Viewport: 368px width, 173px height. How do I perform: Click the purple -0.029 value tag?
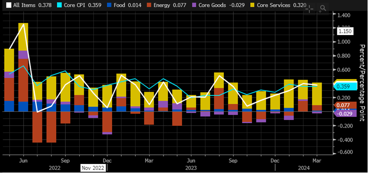(345, 114)
